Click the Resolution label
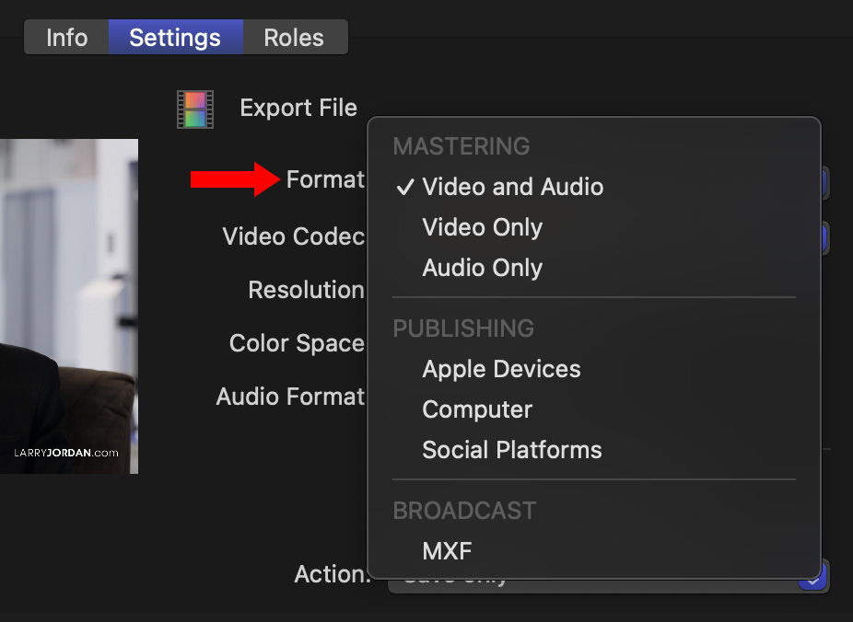The width and height of the screenshot is (853, 622). 306,290
